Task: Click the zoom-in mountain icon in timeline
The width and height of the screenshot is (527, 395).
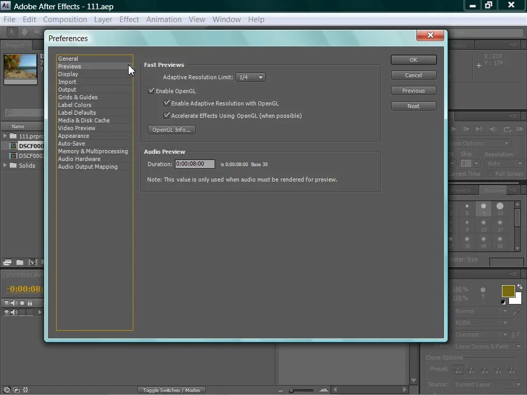Action: pos(324,390)
